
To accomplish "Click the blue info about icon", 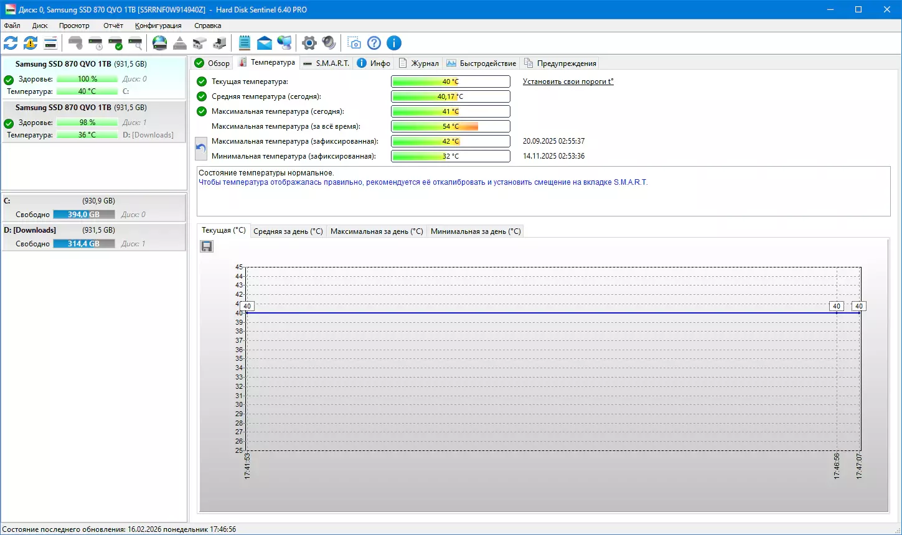I will (394, 43).
